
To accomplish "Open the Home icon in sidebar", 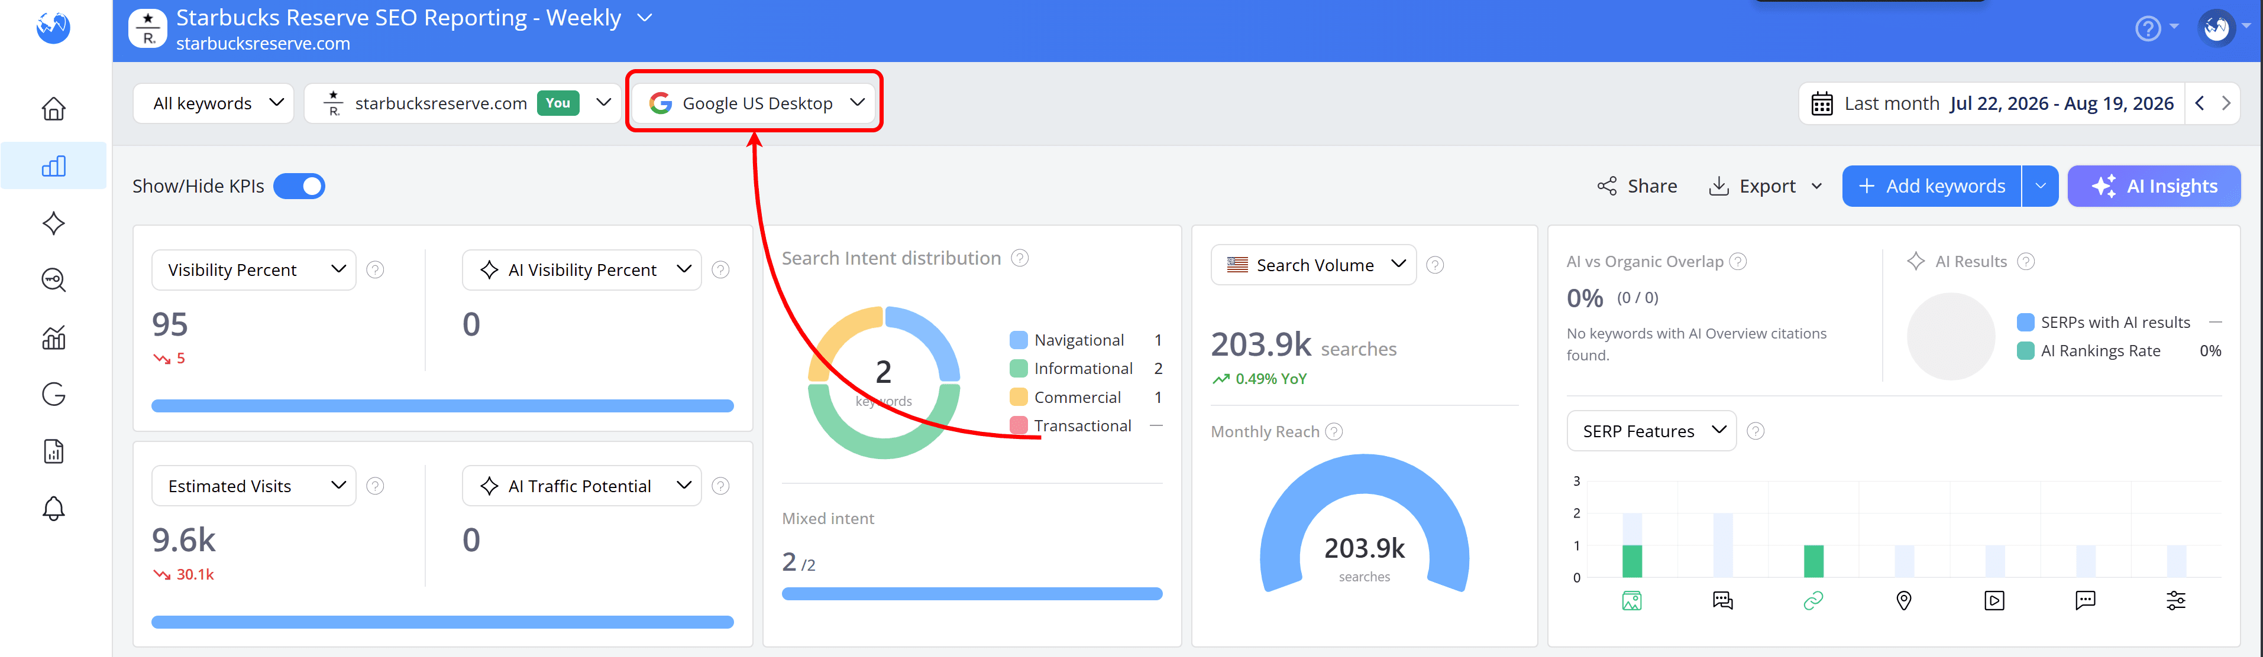I will click(54, 108).
